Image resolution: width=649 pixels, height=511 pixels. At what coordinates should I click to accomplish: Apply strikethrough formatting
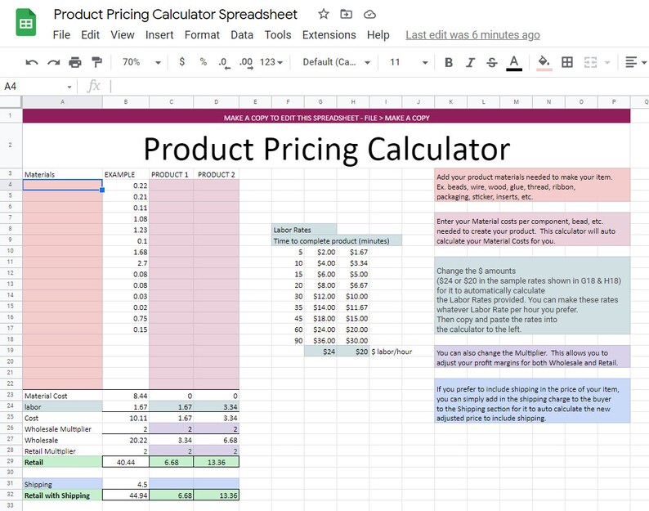click(492, 62)
